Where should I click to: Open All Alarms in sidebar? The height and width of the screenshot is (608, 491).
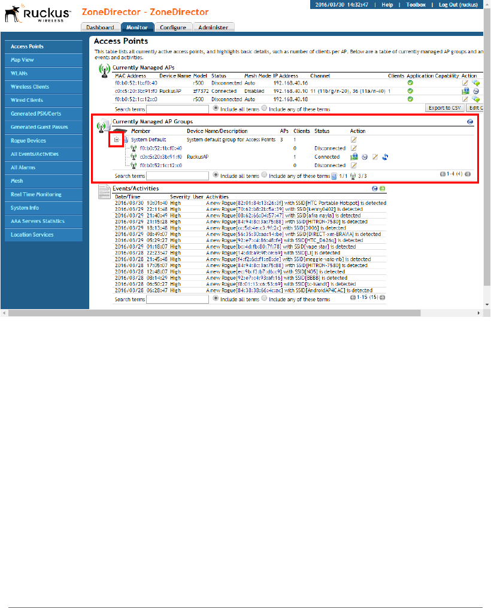click(x=43, y=168)
